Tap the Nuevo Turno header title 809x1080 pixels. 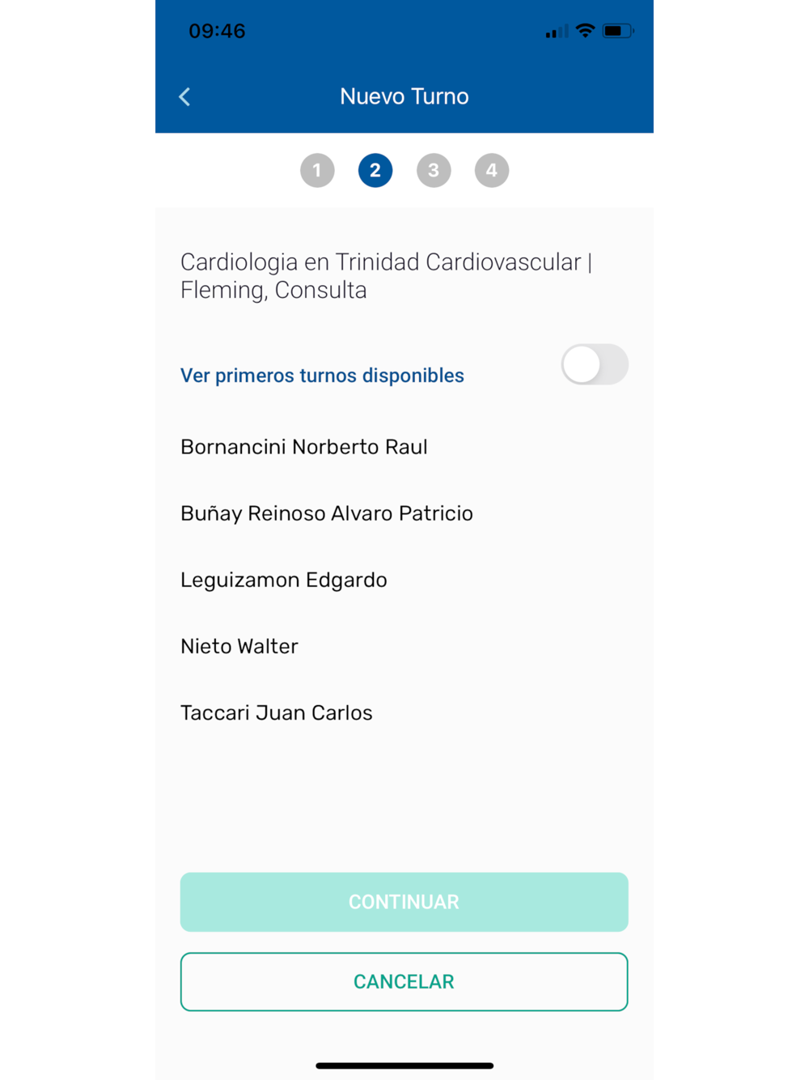404,96
